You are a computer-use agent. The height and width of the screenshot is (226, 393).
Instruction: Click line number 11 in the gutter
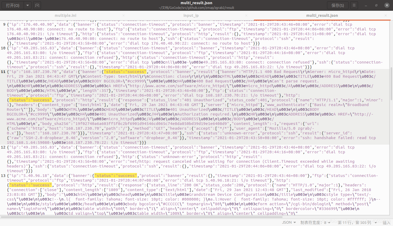3,72
